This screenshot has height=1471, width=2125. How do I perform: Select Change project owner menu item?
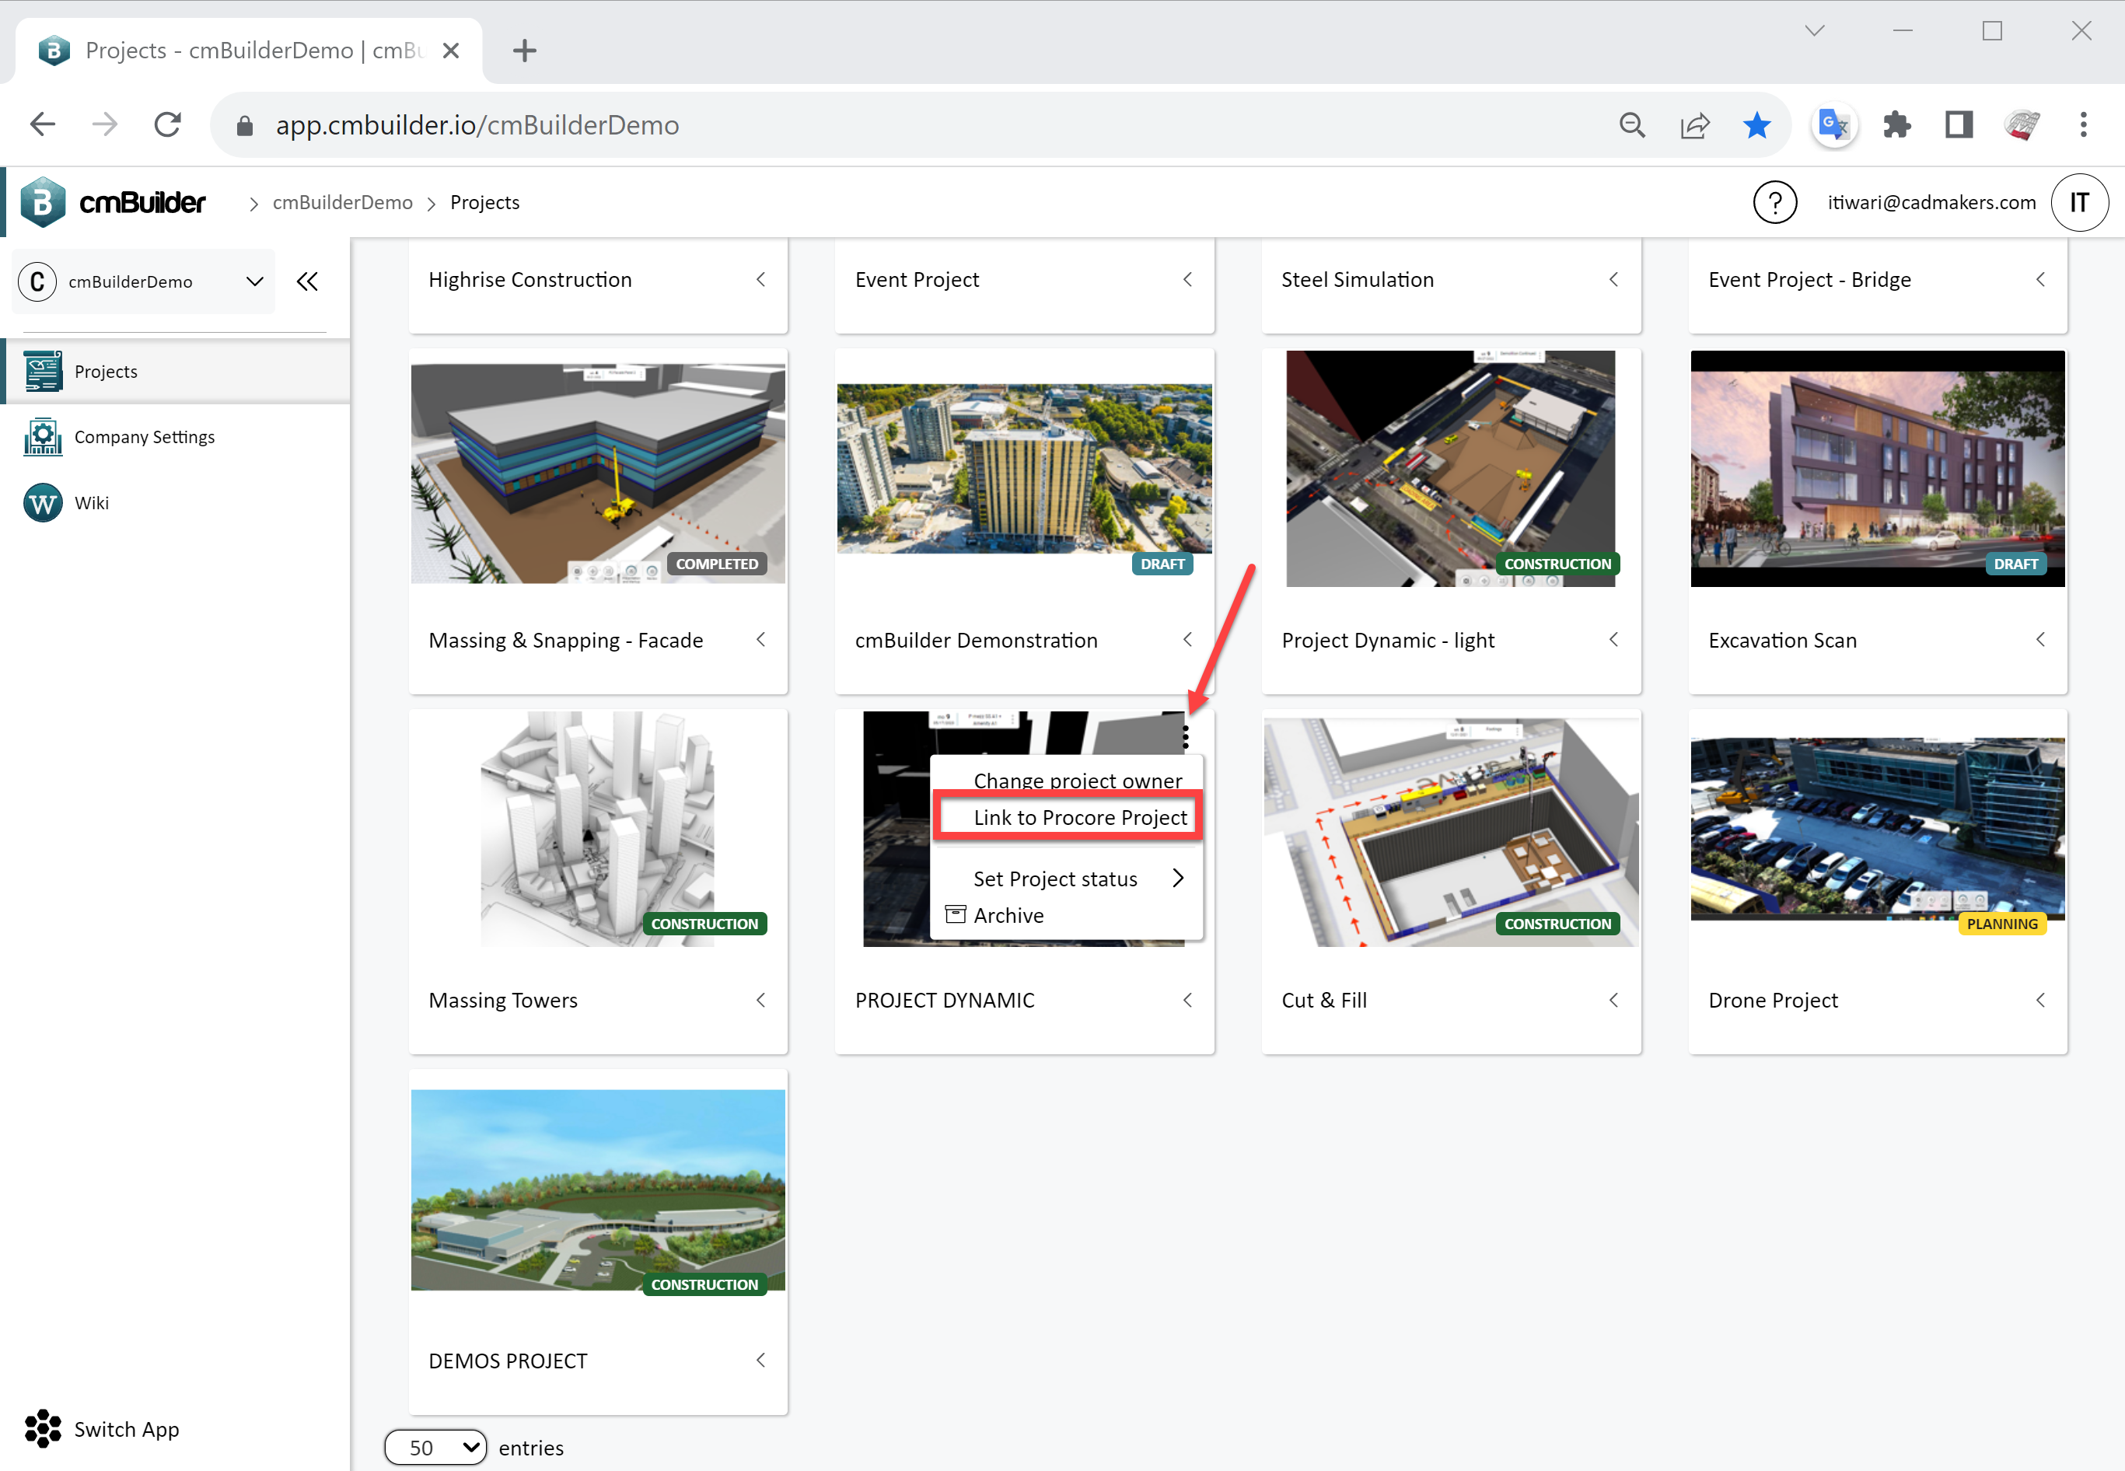(x=1077, y=780)
